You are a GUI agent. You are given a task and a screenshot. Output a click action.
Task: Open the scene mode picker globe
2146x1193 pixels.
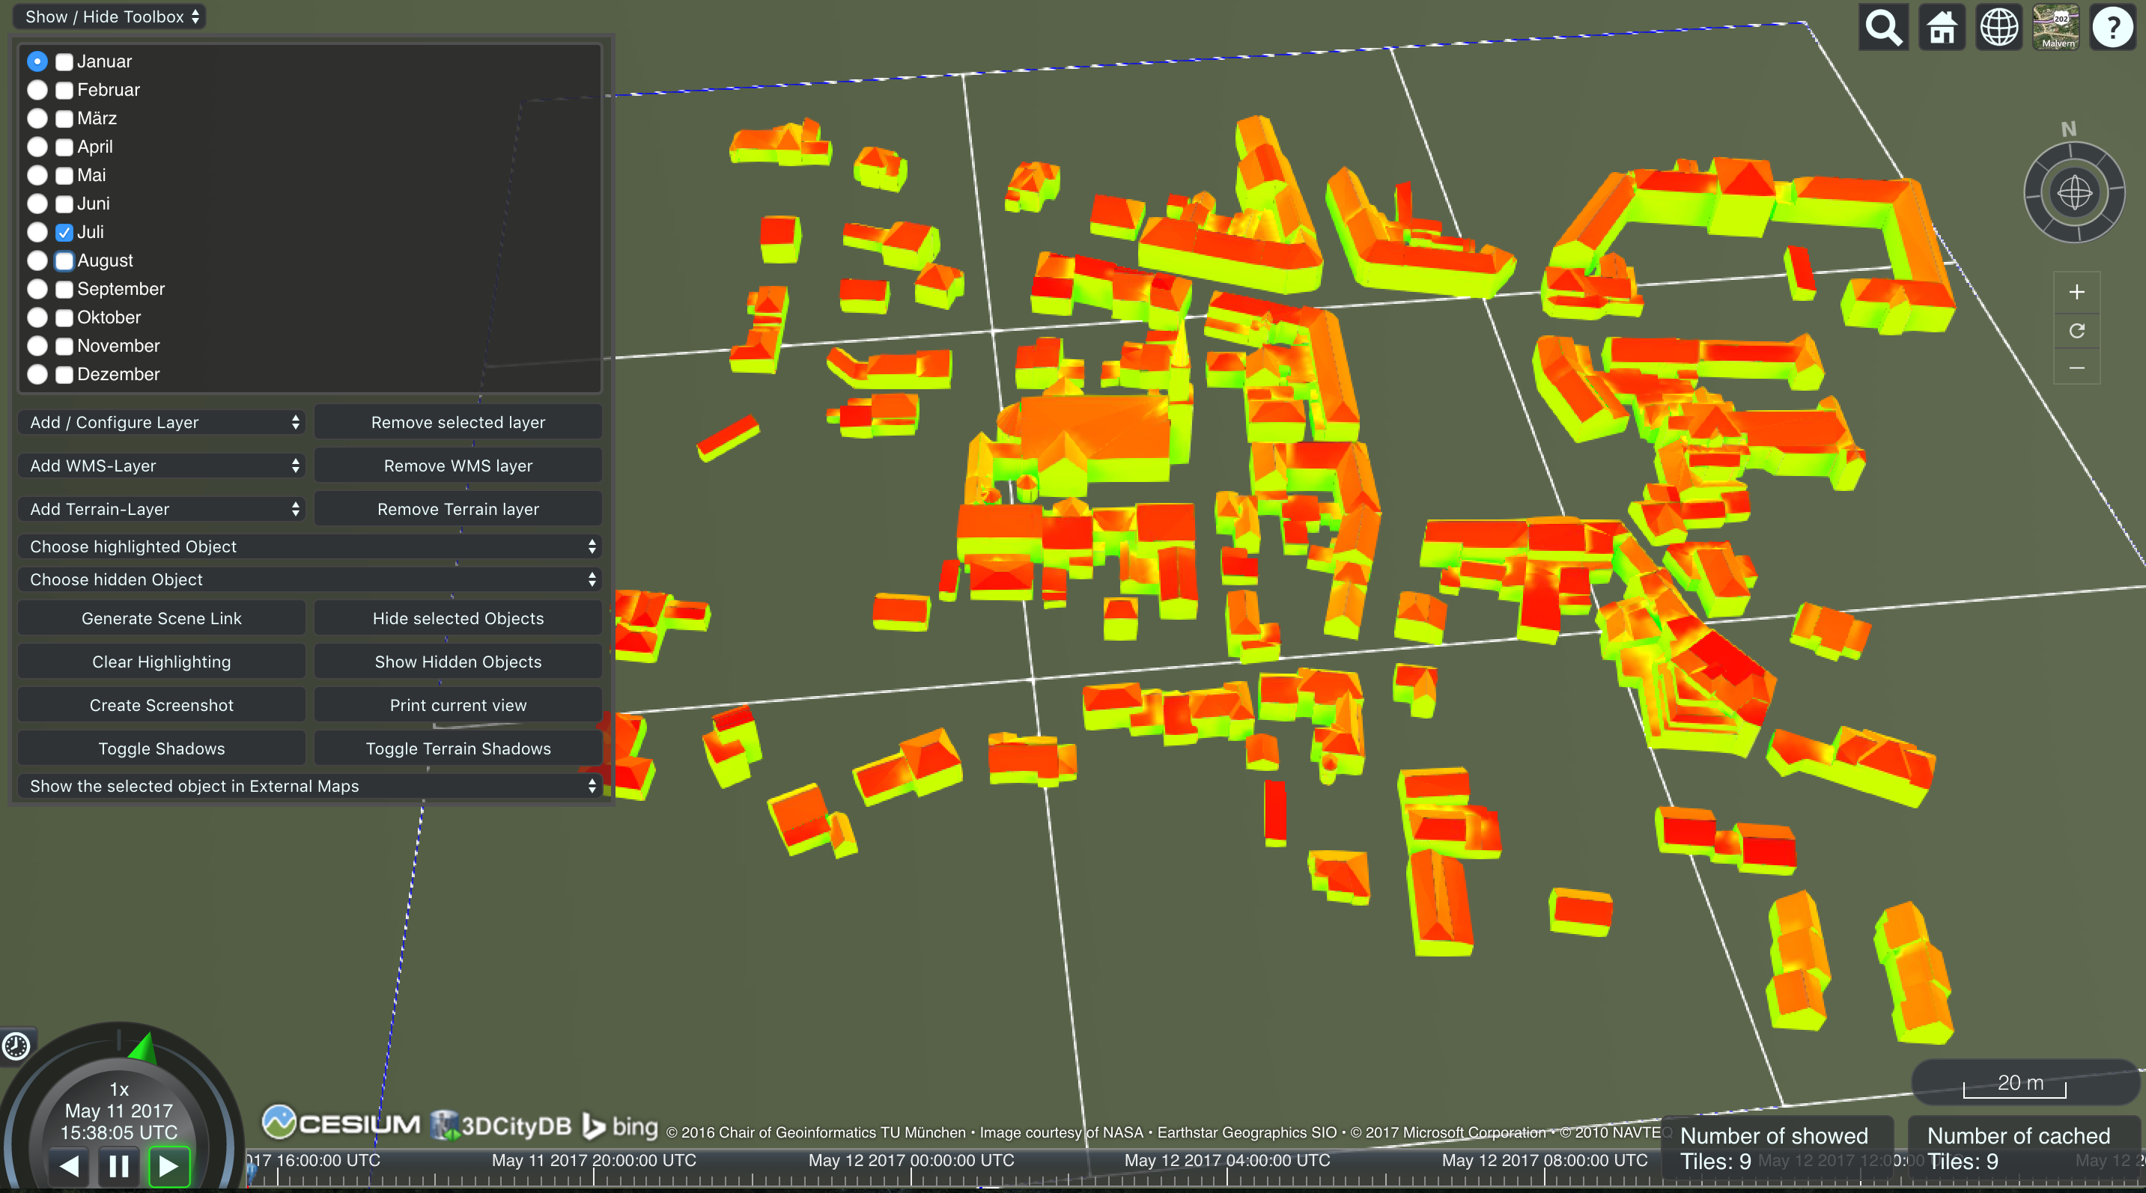[x=1998, y=27]
